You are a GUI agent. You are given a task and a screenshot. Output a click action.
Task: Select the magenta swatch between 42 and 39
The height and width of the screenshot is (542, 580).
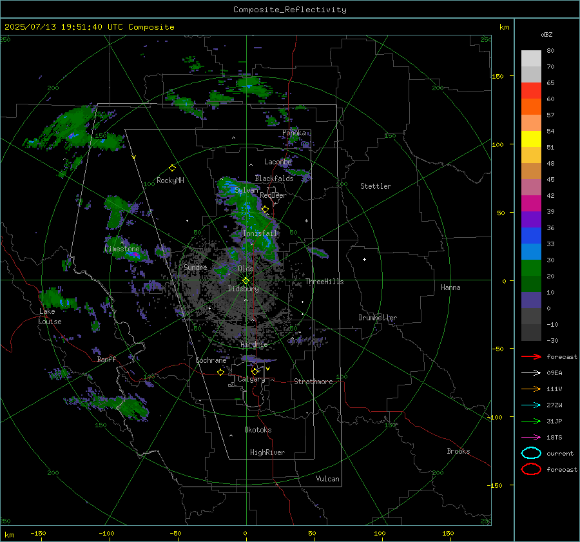point(531,203)
